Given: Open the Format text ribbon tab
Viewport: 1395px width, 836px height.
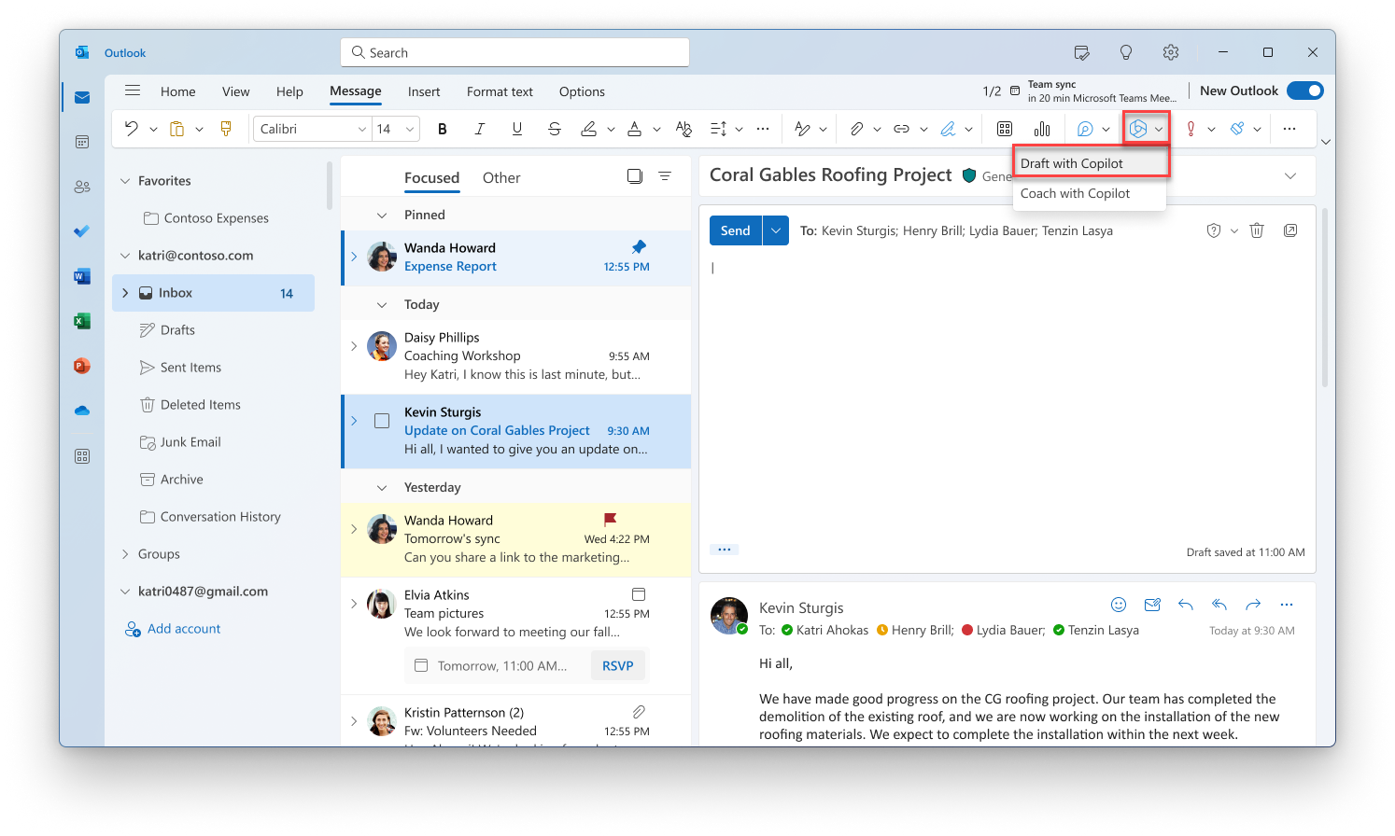Looking at the screenshot, I should coord(500,91).
